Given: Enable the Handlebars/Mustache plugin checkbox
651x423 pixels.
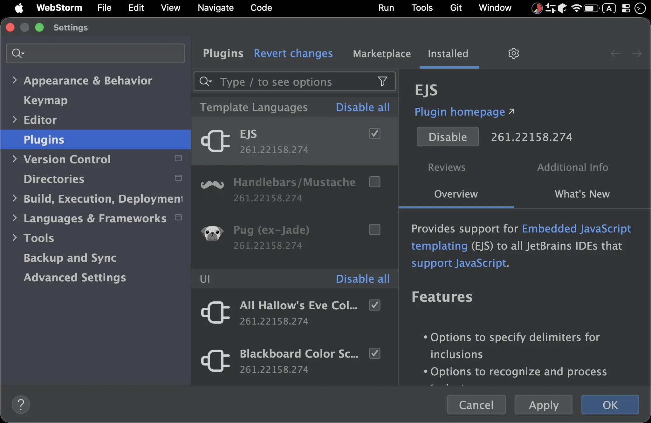Looking at the screenshot, I should pyautogui.click(x=375, y=182).
